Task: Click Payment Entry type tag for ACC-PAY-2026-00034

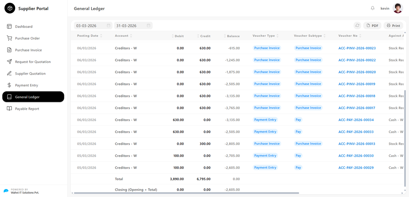Action: click(x=265, y=120)
